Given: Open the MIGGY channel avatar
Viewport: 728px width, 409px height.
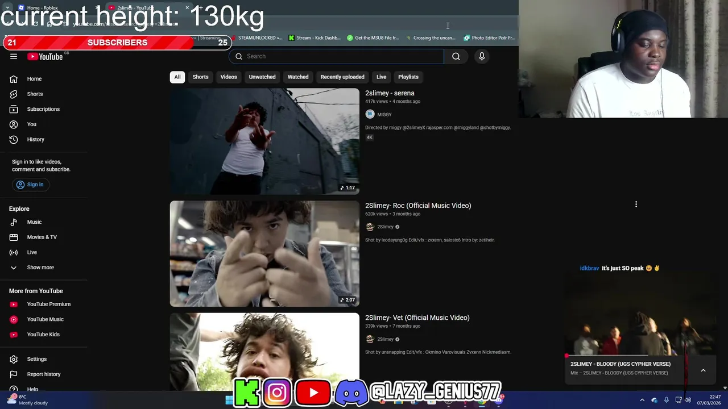Looking at the screenshot, I should 370,114.
